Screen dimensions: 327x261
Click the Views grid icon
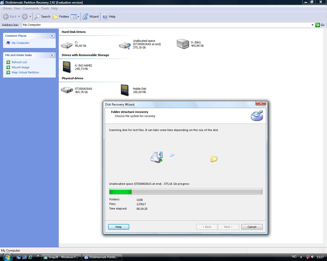[x=74, y=17]
